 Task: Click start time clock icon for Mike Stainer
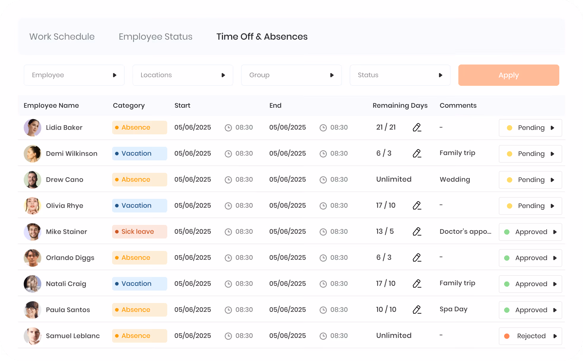point(228,232)
